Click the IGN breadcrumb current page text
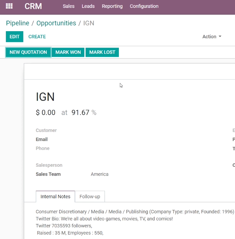The width and height of the screenshot is (235, 239). pyautogui.click(x=89, y=23)
